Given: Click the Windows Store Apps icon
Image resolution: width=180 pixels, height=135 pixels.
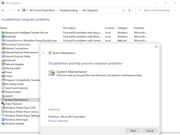Looking at the screenshot, I should coord(3,120).
